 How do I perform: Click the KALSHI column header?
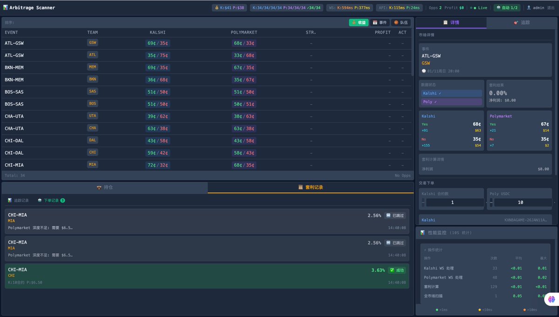tap(157, 33)
